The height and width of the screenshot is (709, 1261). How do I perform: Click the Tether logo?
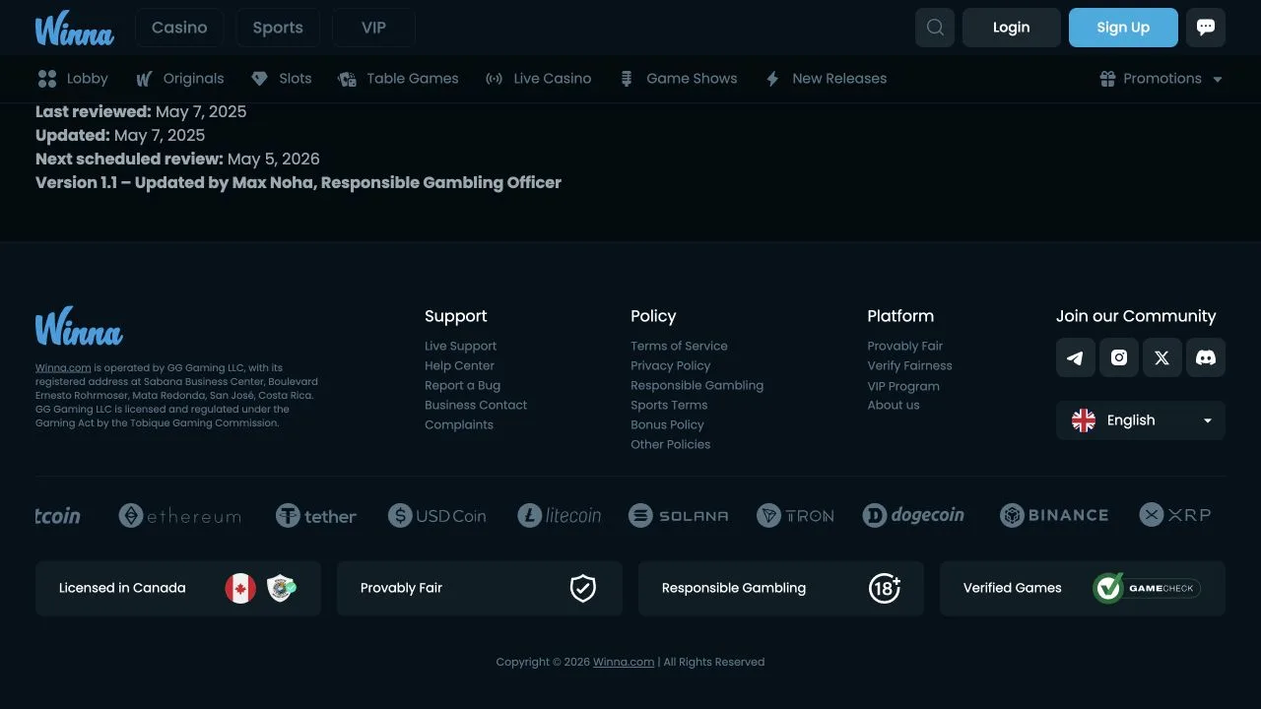click(x=316, y=515)
